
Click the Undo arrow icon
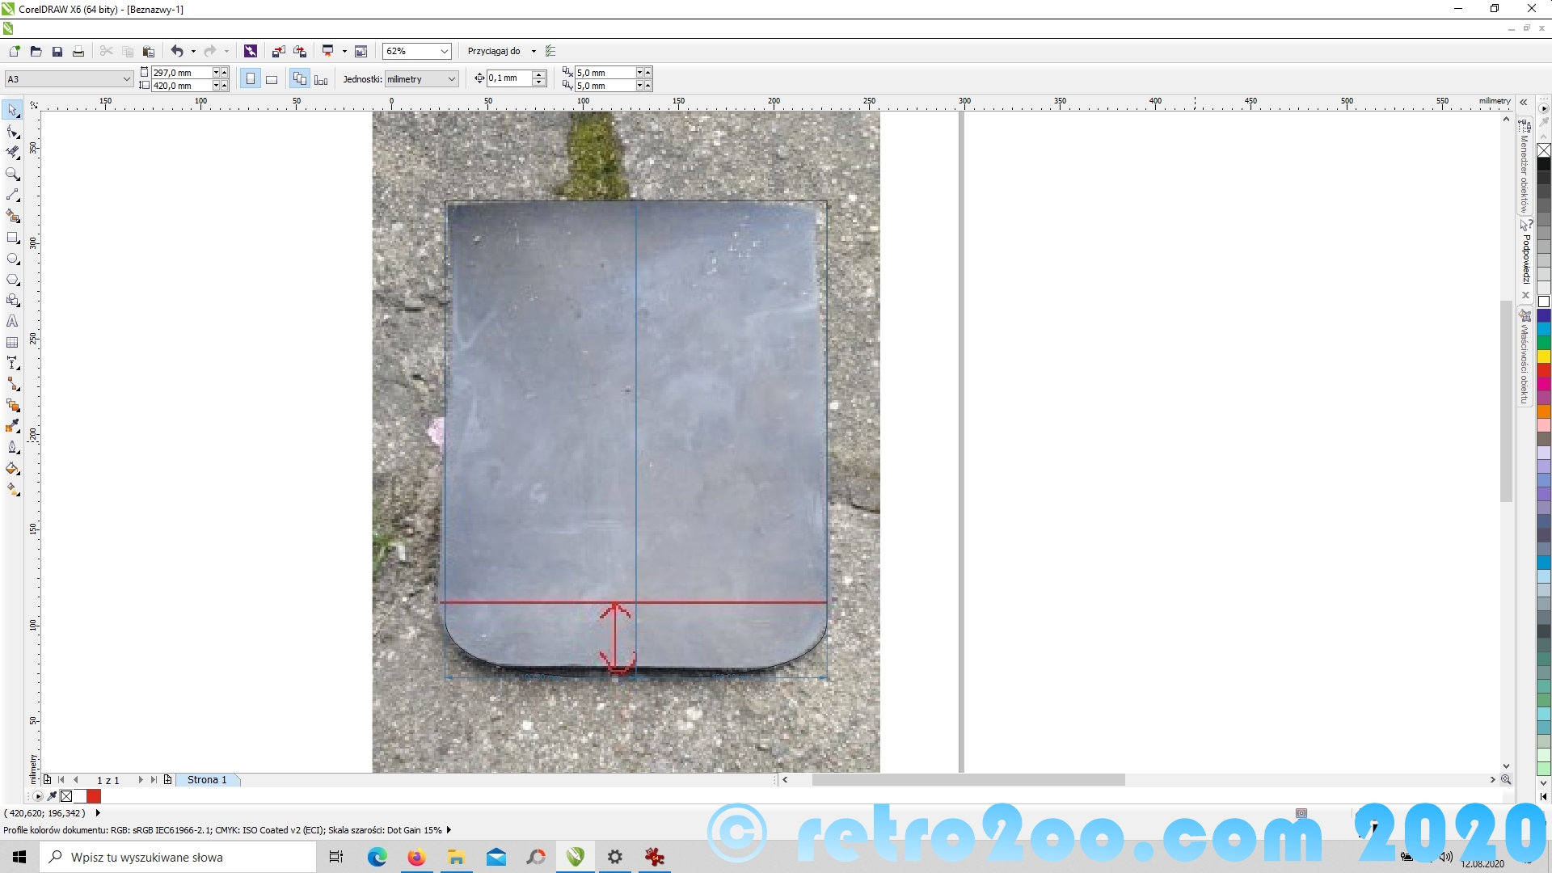point(177,51)
